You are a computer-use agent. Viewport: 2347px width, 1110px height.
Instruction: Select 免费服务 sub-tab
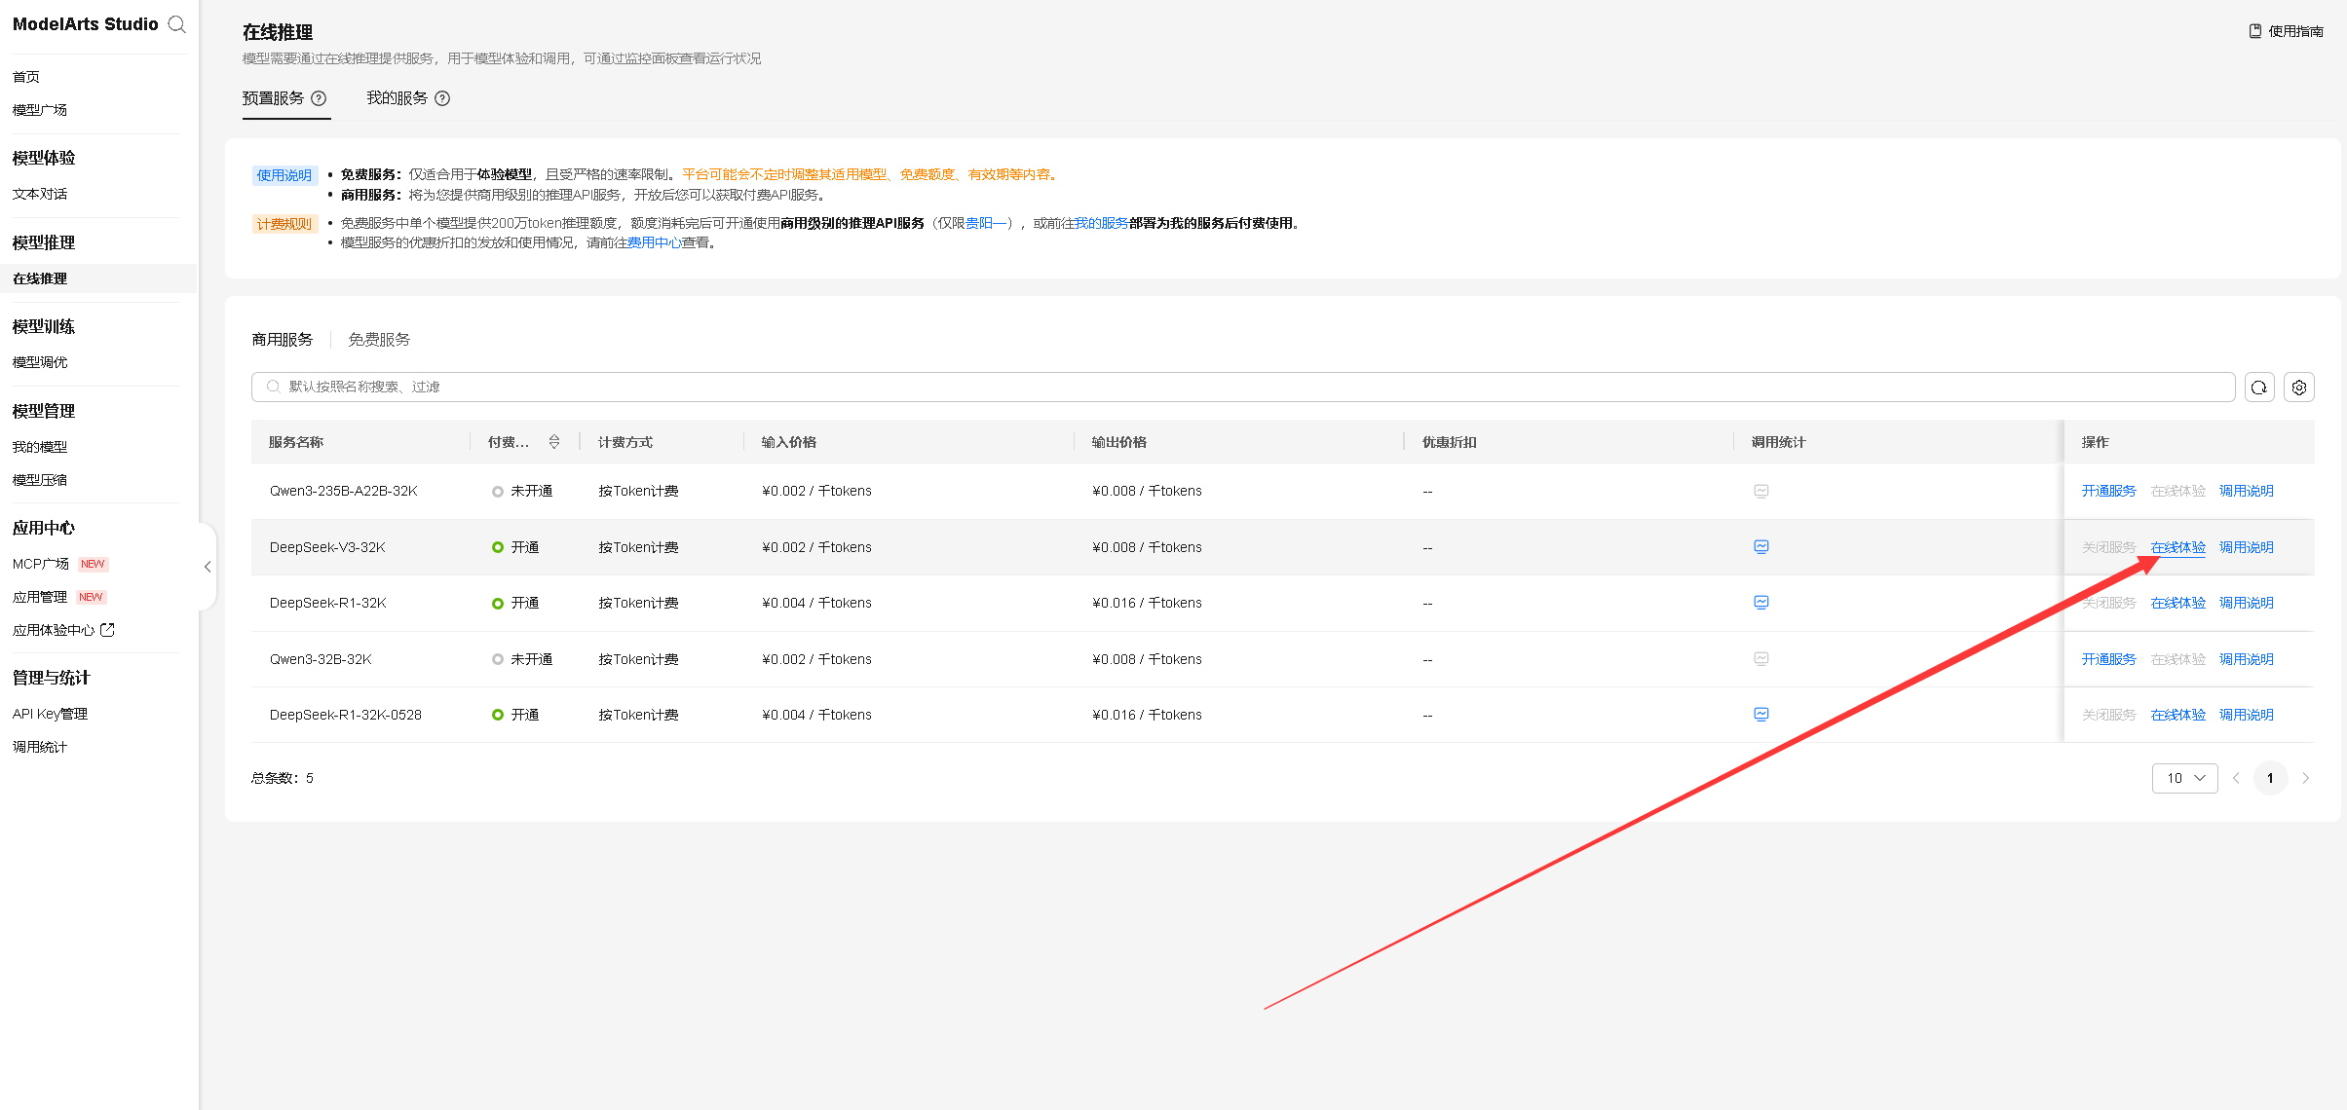click(379, 339)
